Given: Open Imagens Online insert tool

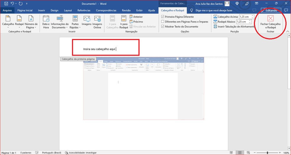Looking at the screenshot, I should click(x=97, y=19).
